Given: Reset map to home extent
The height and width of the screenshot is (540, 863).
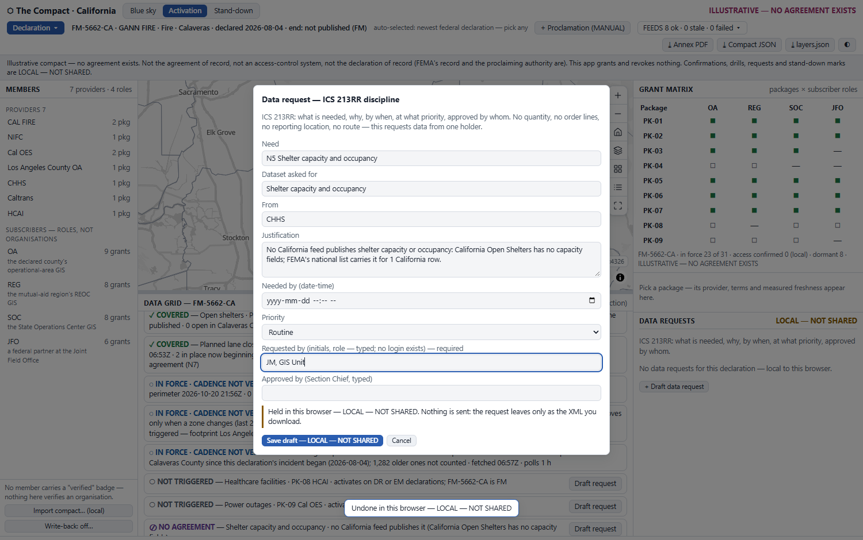Looking at the screenshot, I should pos(618,132).
